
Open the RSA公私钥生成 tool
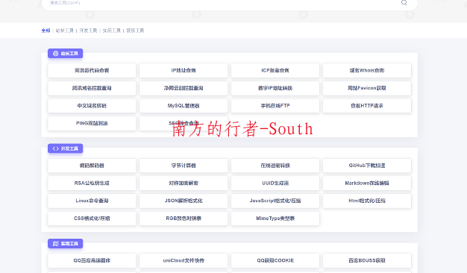point(92,183)
